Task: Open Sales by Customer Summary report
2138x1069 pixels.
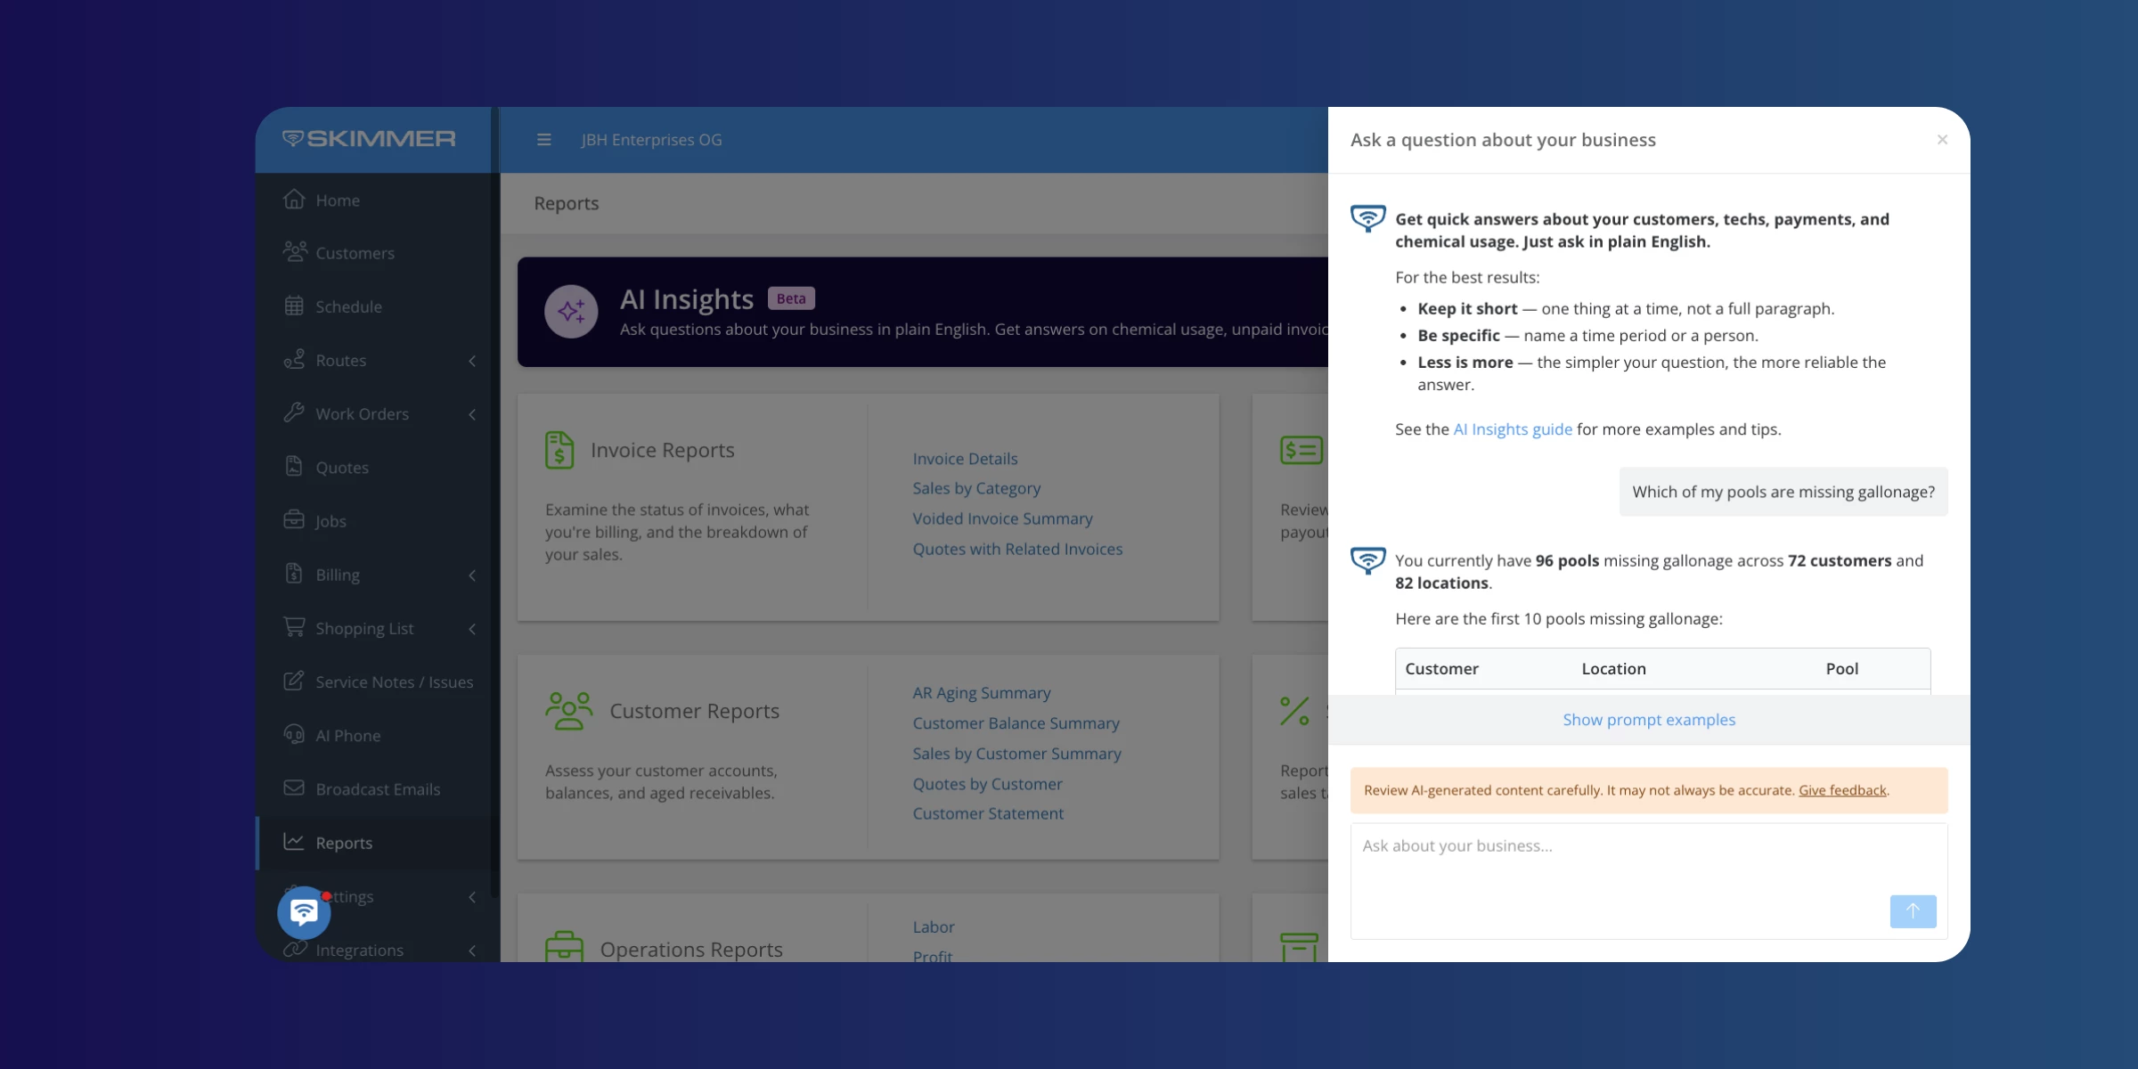Action: click(1016, 754)
